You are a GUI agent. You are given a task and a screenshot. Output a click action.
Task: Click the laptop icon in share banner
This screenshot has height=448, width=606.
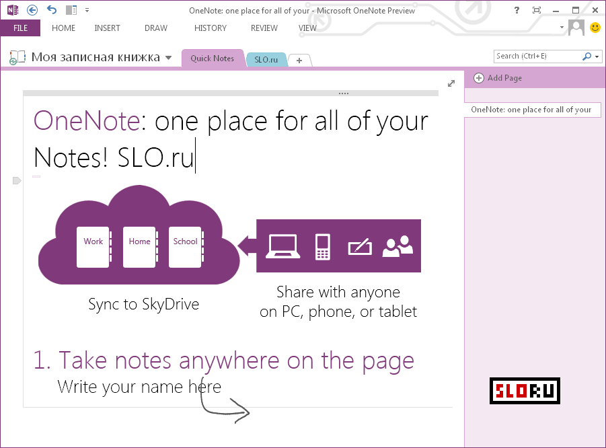(x=283, y=246)
